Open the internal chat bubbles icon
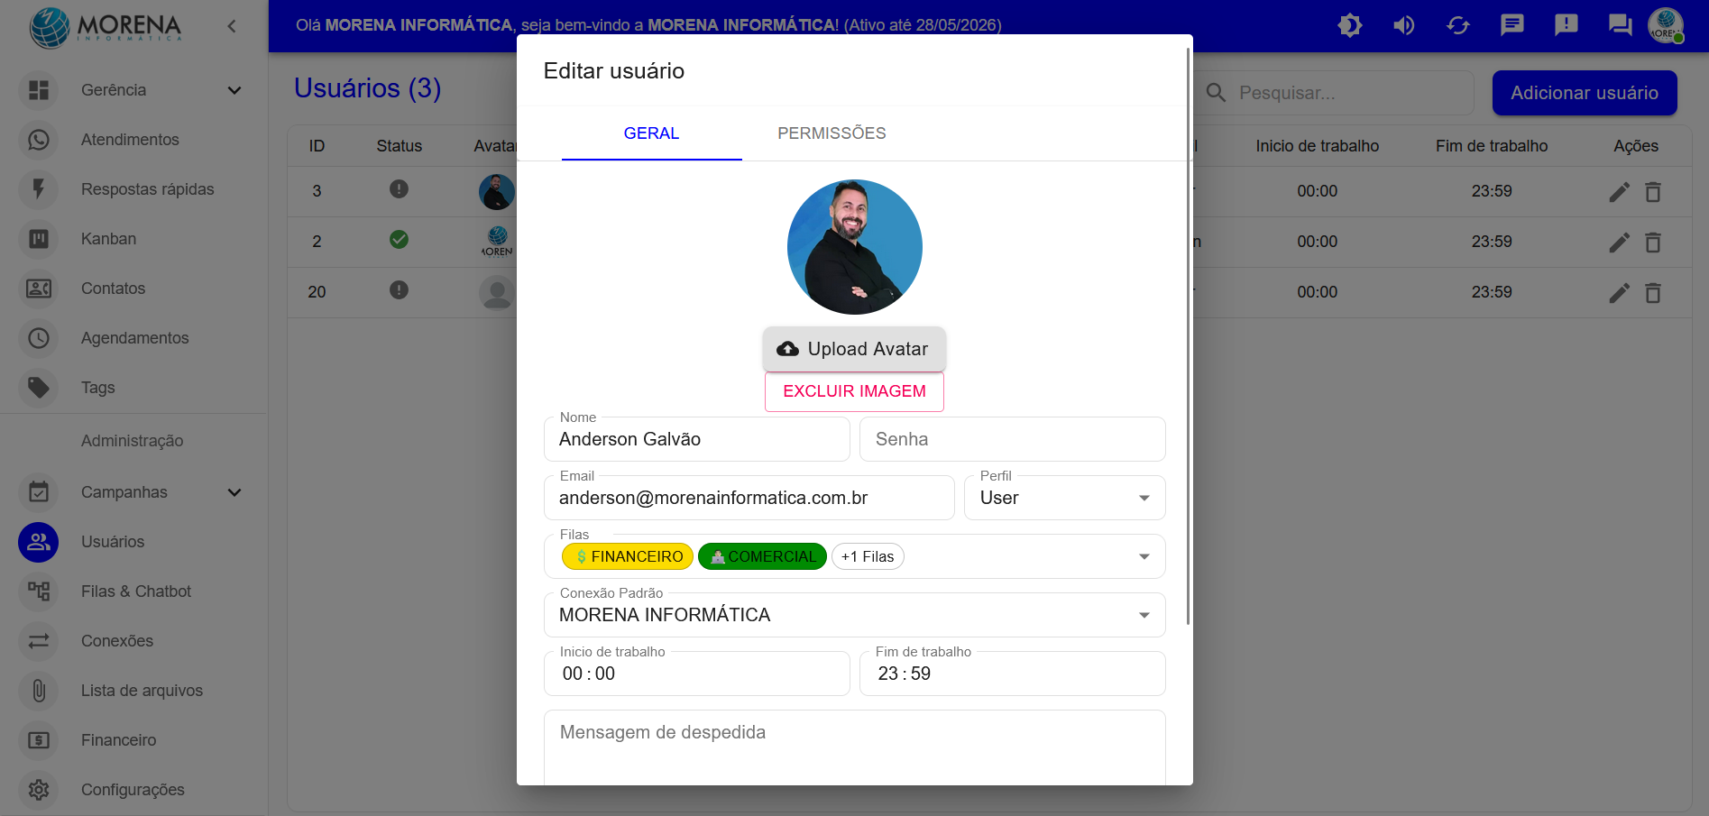1709x816 pixels. tap(1621, 25)
